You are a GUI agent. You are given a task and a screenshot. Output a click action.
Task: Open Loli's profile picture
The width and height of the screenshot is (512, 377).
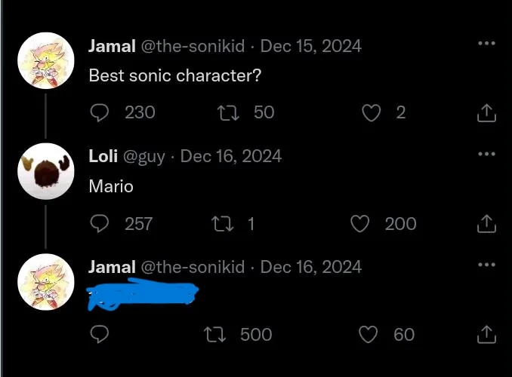click(x=46, y=171)
